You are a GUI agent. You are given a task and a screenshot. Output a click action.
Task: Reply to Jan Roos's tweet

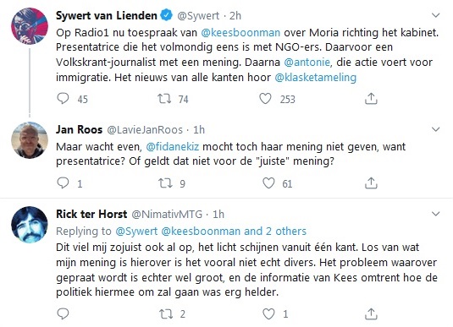(63, 183)
